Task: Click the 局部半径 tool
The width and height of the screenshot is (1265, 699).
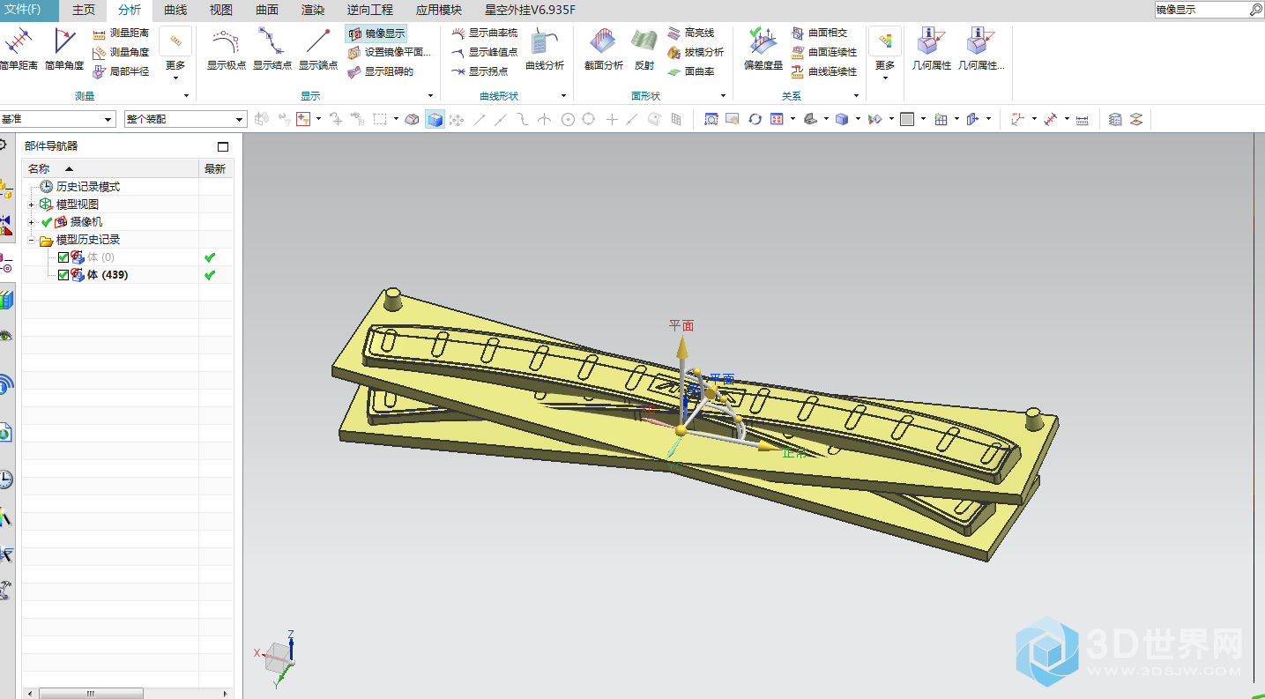Action: (121, 71)
